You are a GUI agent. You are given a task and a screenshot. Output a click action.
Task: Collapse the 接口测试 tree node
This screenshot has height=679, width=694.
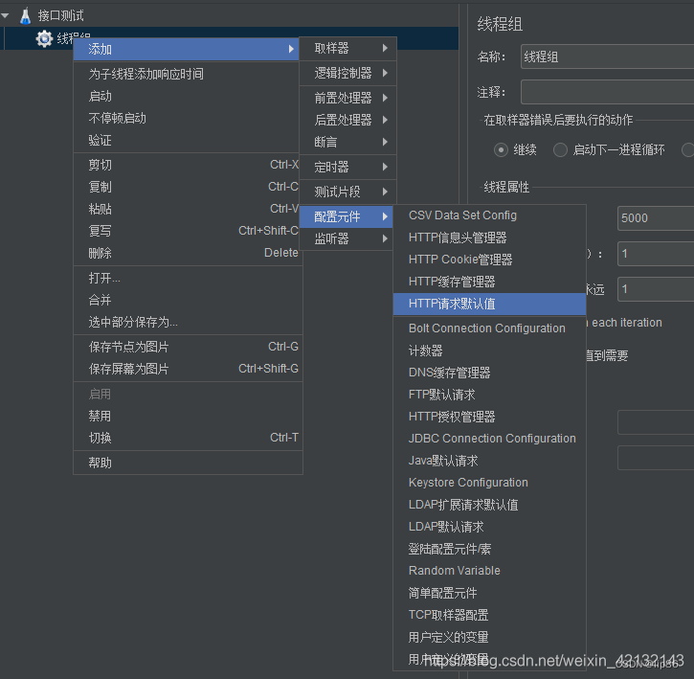[6, 16]
